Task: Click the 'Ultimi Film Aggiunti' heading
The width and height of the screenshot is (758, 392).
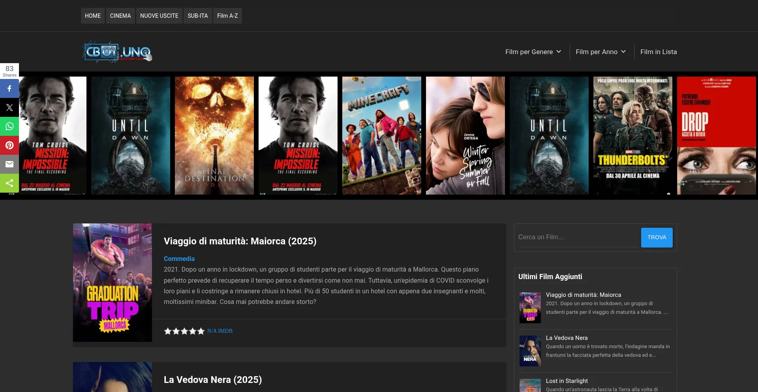Action: (x=550, y=277)
